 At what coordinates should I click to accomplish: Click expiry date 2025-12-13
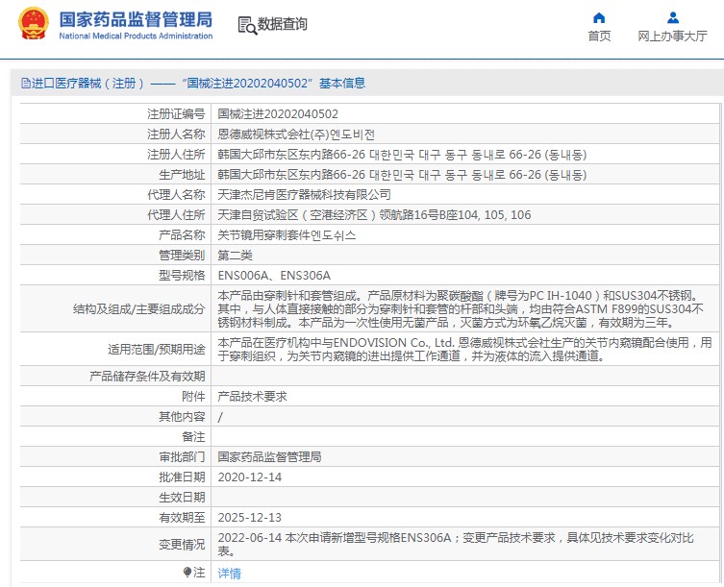click(x=249, y=518)
